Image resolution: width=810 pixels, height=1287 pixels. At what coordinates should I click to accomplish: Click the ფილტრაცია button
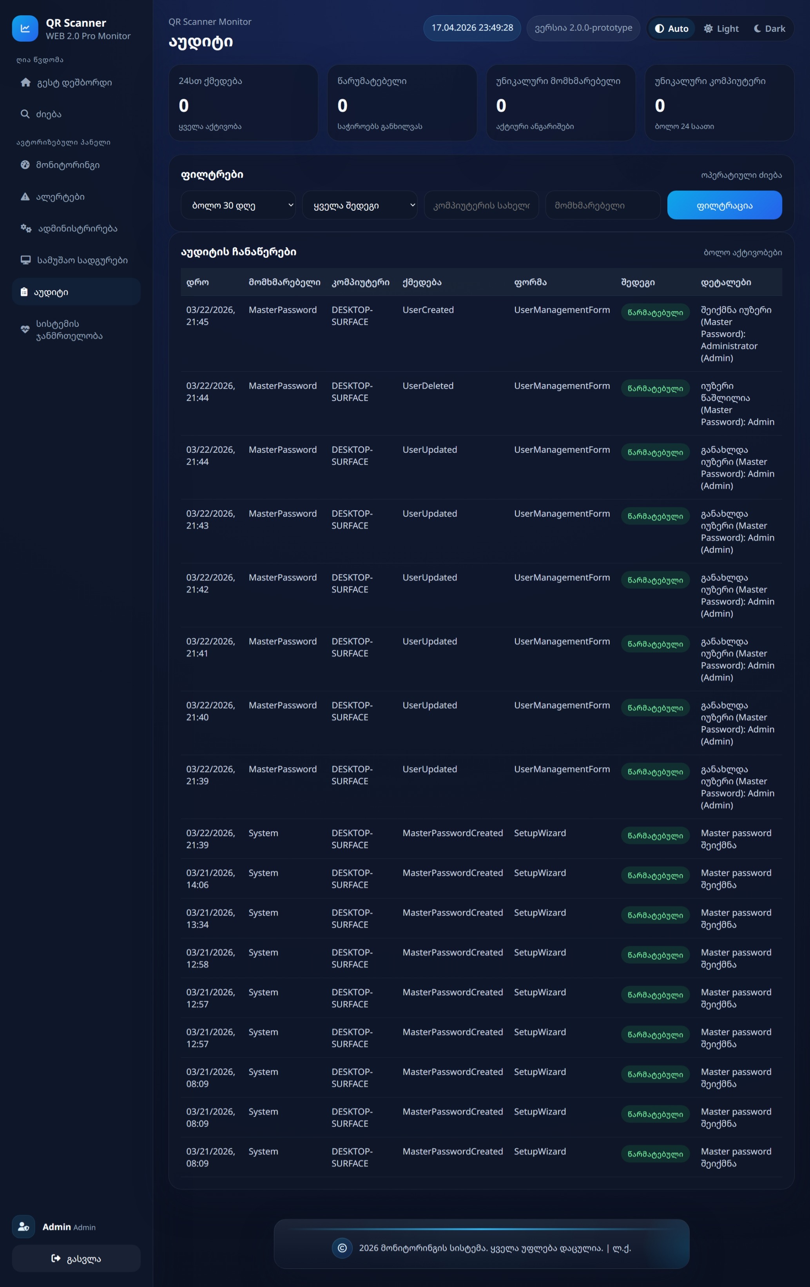click(725, 205)
